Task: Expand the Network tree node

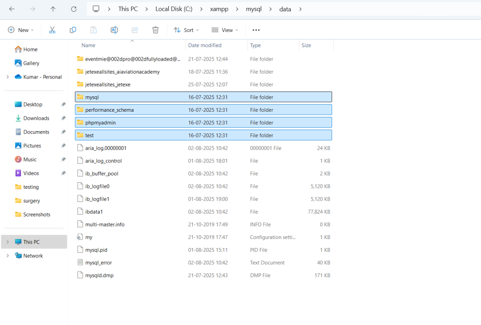Action: (8, 255)
